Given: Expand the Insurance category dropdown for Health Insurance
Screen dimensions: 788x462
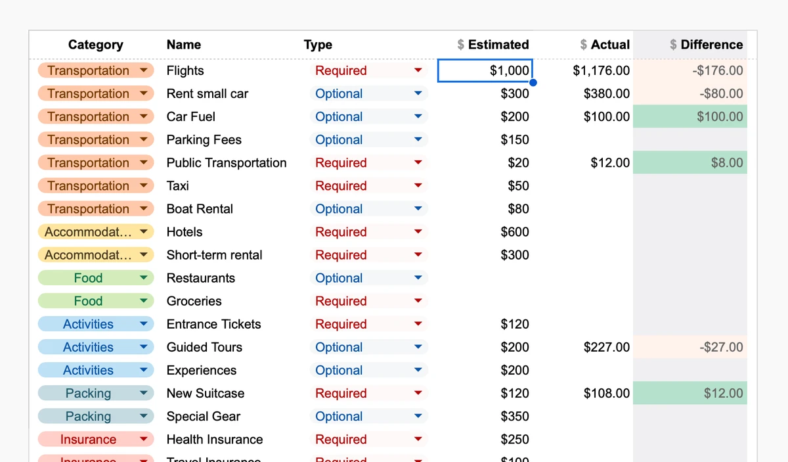Looking at the screenshot, I should click(144, 439).
